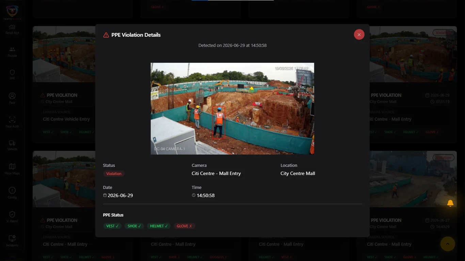Viewport: 465px width, 261px height.
Task: Click the violation snapshot image in dialog
Action: (x=233, y=108)
